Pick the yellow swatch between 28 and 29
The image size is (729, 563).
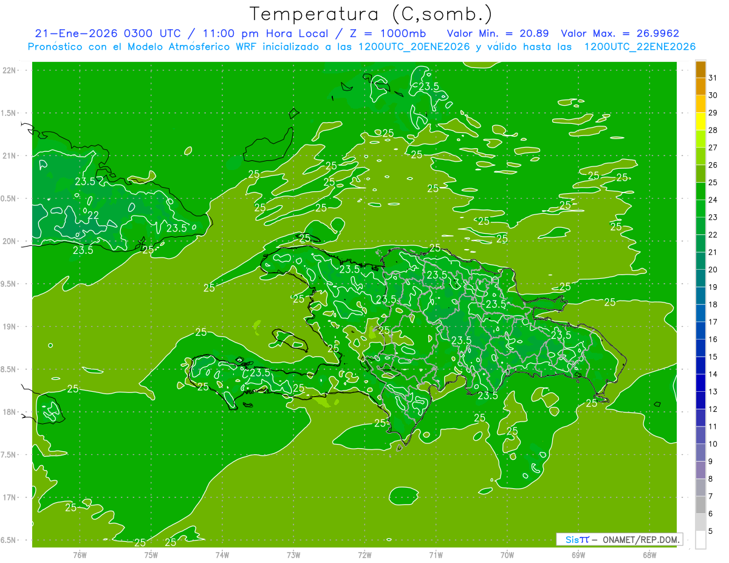point(700,121)
